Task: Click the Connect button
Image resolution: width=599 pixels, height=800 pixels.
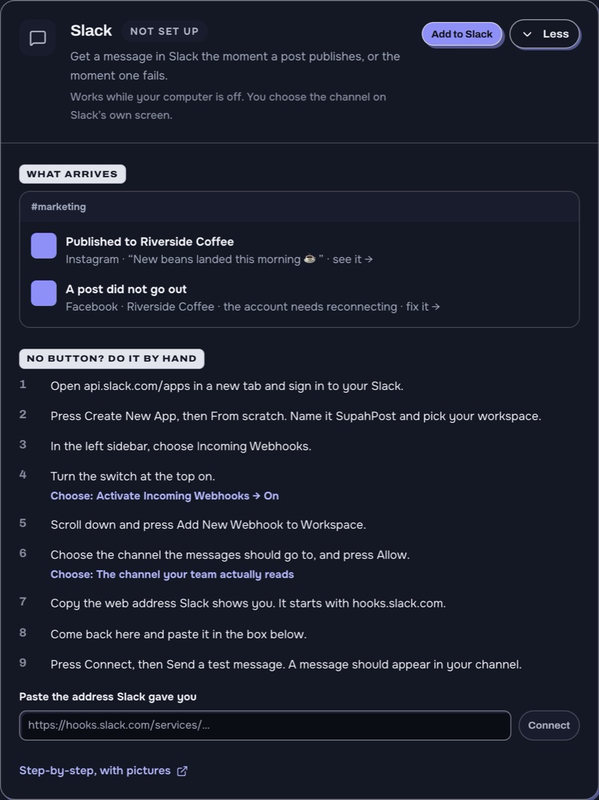Action: click(549, 725)
